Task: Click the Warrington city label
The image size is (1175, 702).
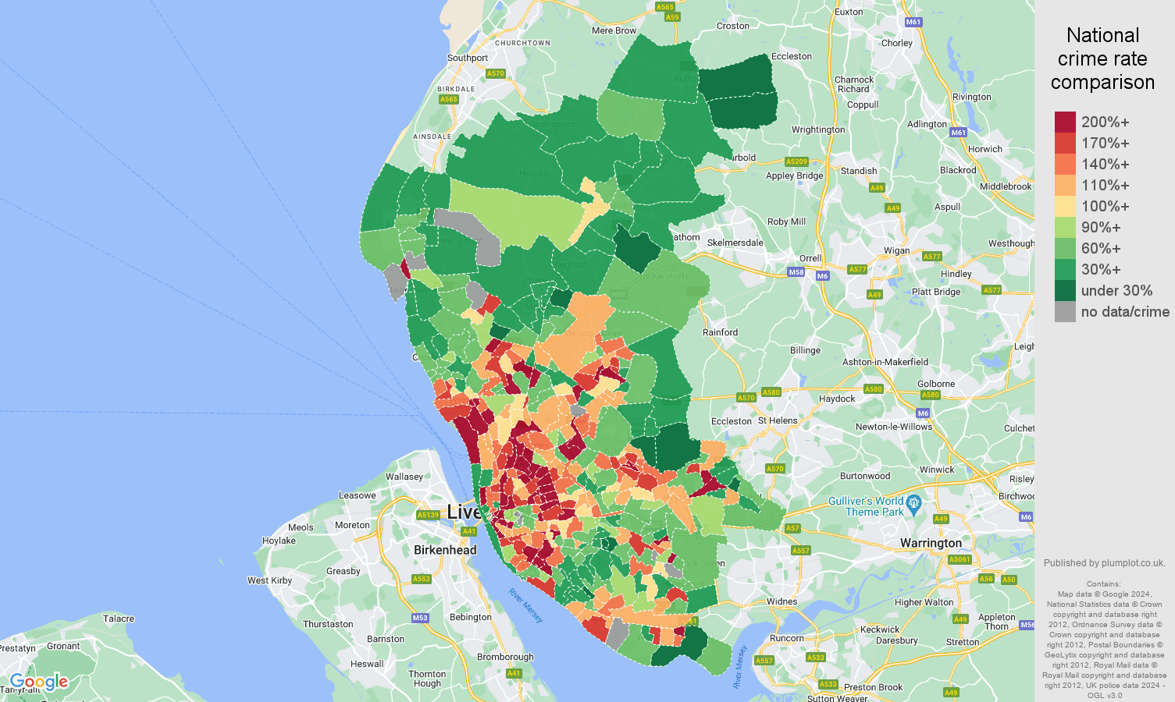Action: [x=931, y=543]
